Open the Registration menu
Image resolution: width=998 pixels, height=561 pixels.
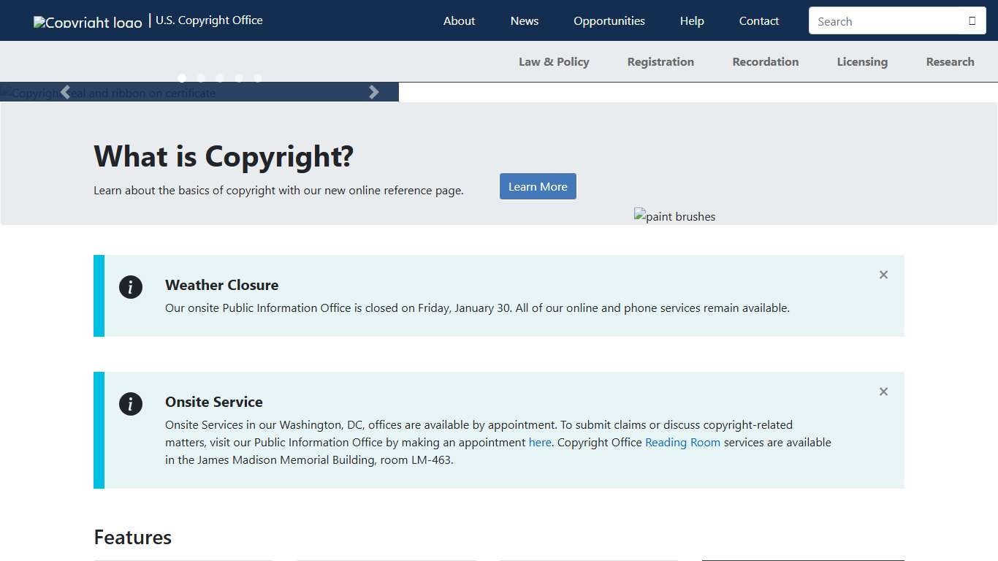click(660, 61)
